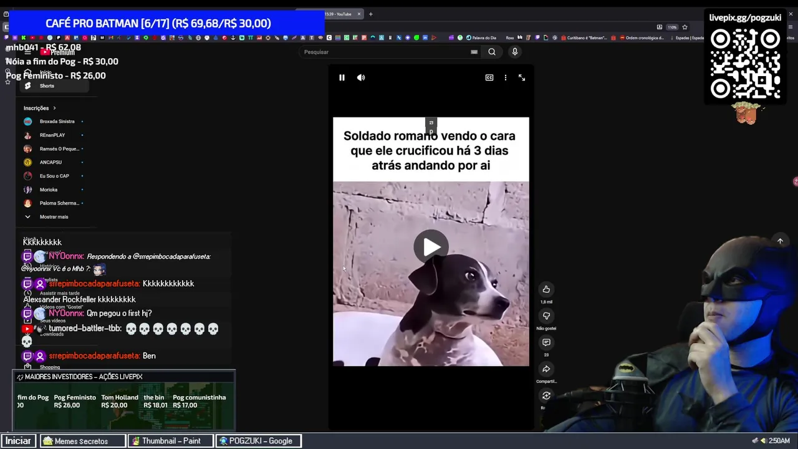Image resolution: width=798 pixels, height=449 pixels.
Task: Share the Short using the arrow icon
Action: [x=546, y=369]
